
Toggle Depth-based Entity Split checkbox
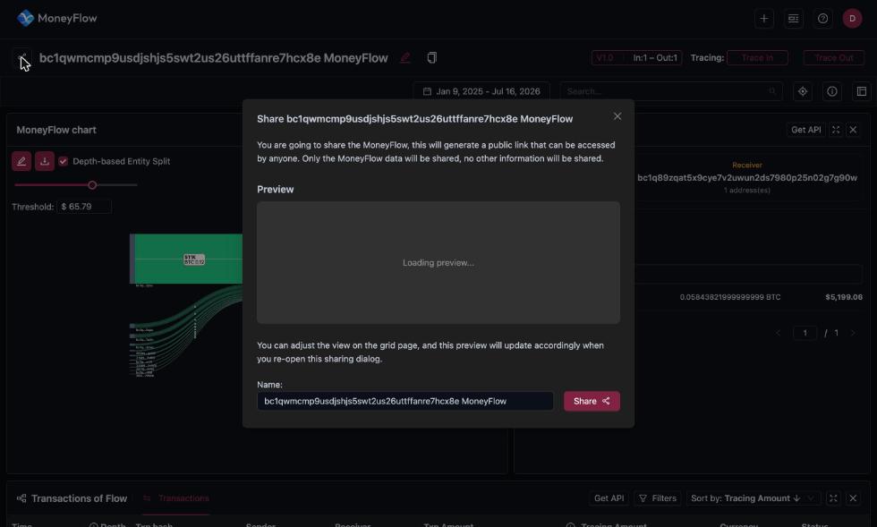[x=64, y=161]
